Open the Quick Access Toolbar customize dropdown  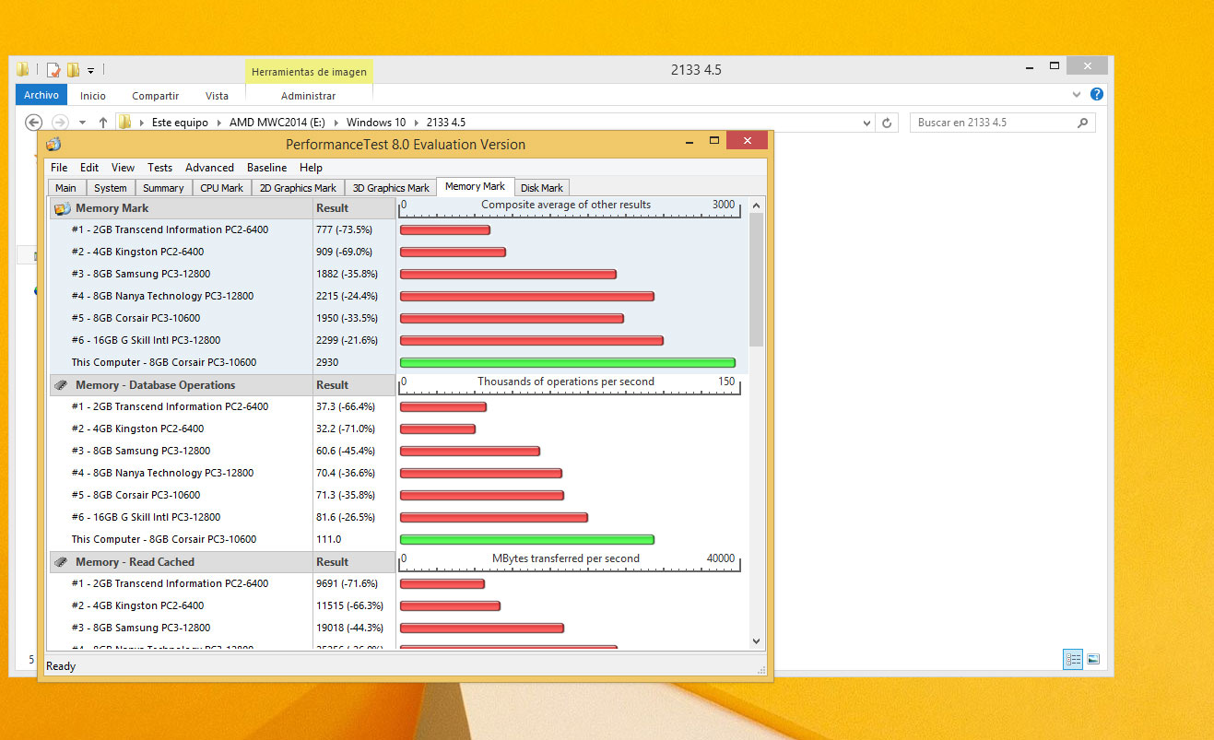coord(90,71)
